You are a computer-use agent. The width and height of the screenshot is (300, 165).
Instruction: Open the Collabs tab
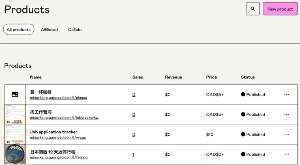[75, 30]
